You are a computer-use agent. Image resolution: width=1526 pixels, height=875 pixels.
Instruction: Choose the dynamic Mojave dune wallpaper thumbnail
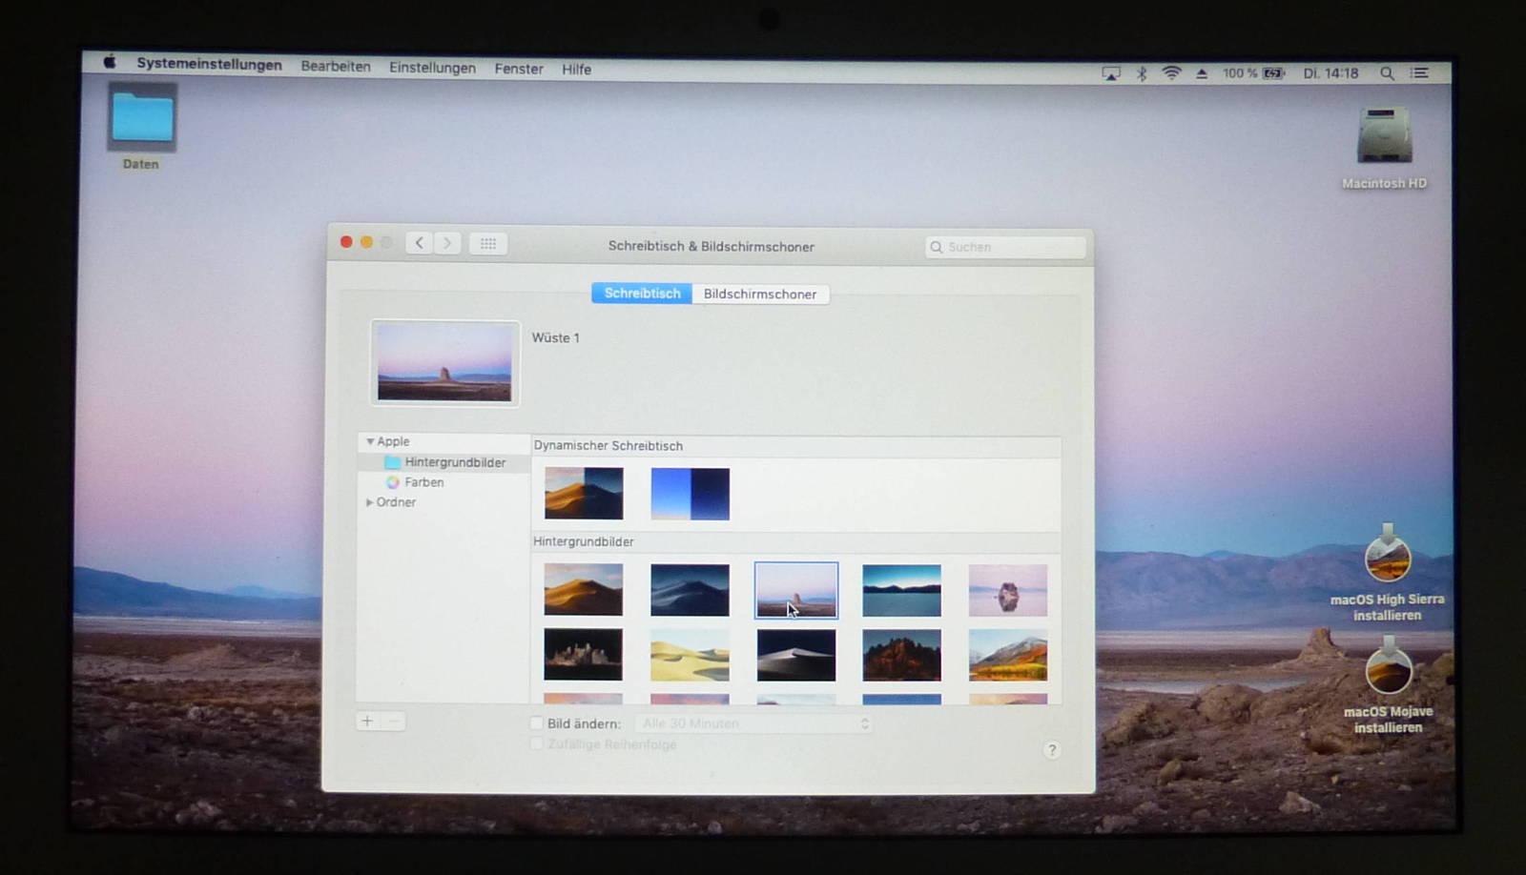click(584, 493)
